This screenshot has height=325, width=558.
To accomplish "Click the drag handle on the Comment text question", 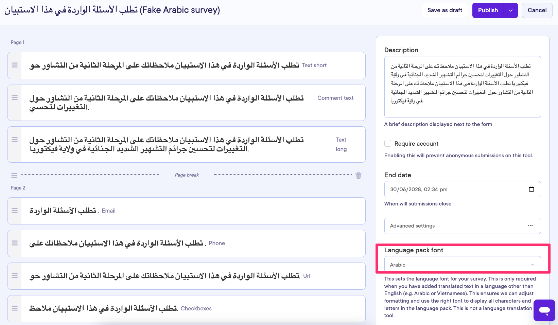I will (x=14, y=97).
